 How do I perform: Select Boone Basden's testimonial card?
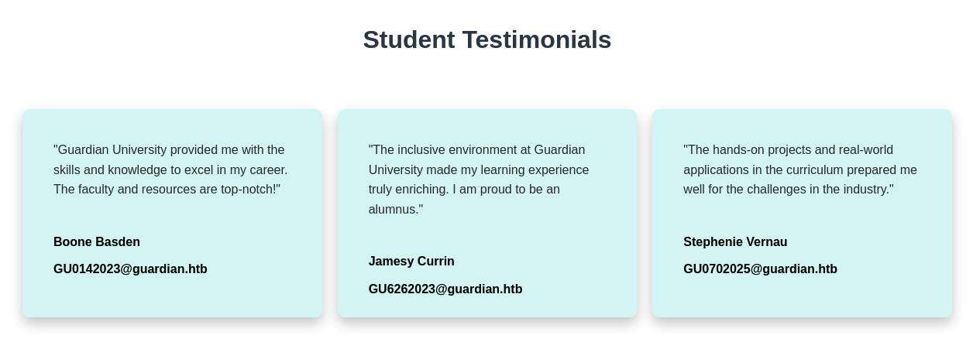coord(172,213)
